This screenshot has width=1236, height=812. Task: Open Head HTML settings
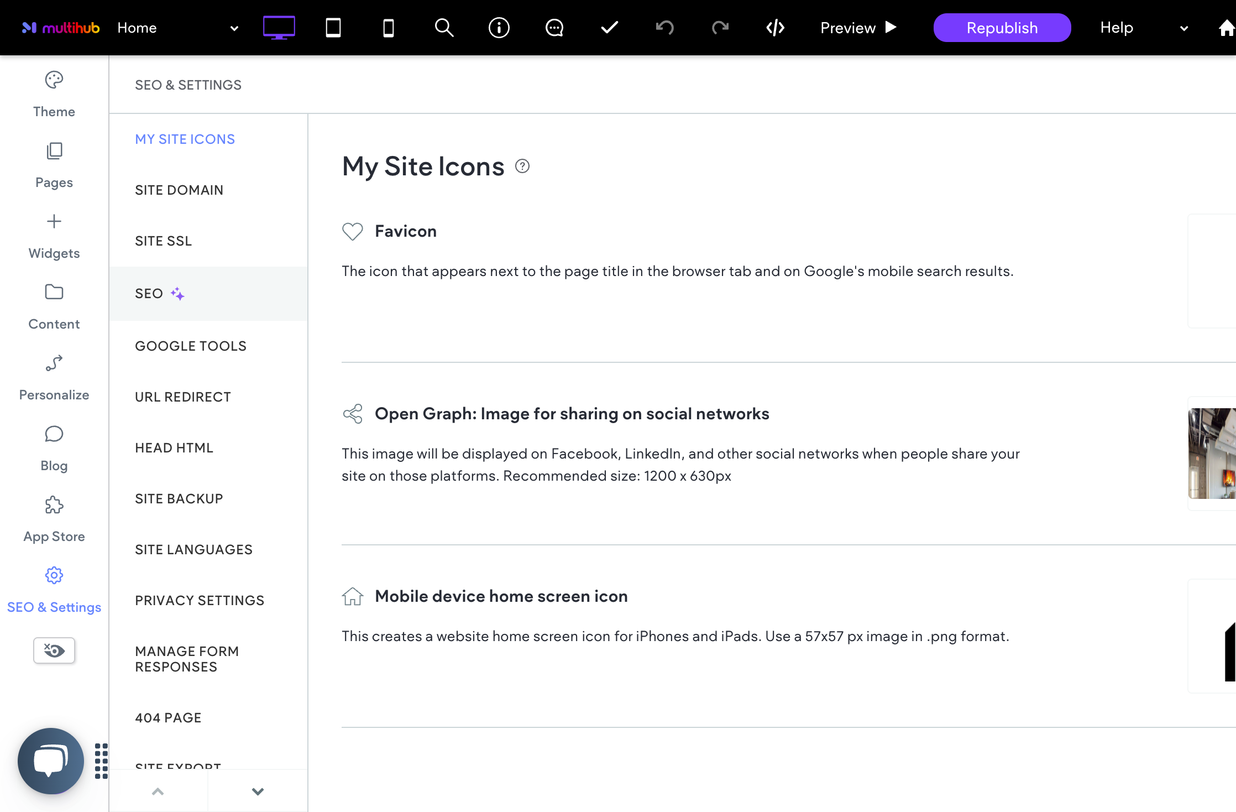pos(208,448)
